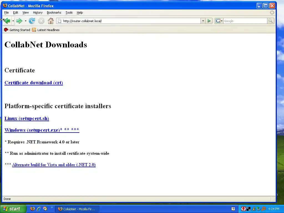Open Alternate build for Vista and older link

click(x=54, y=165)
